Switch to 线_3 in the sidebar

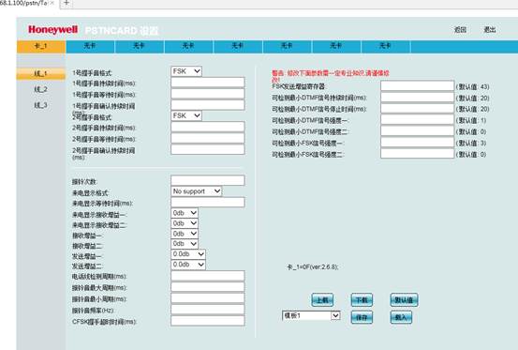40,105
